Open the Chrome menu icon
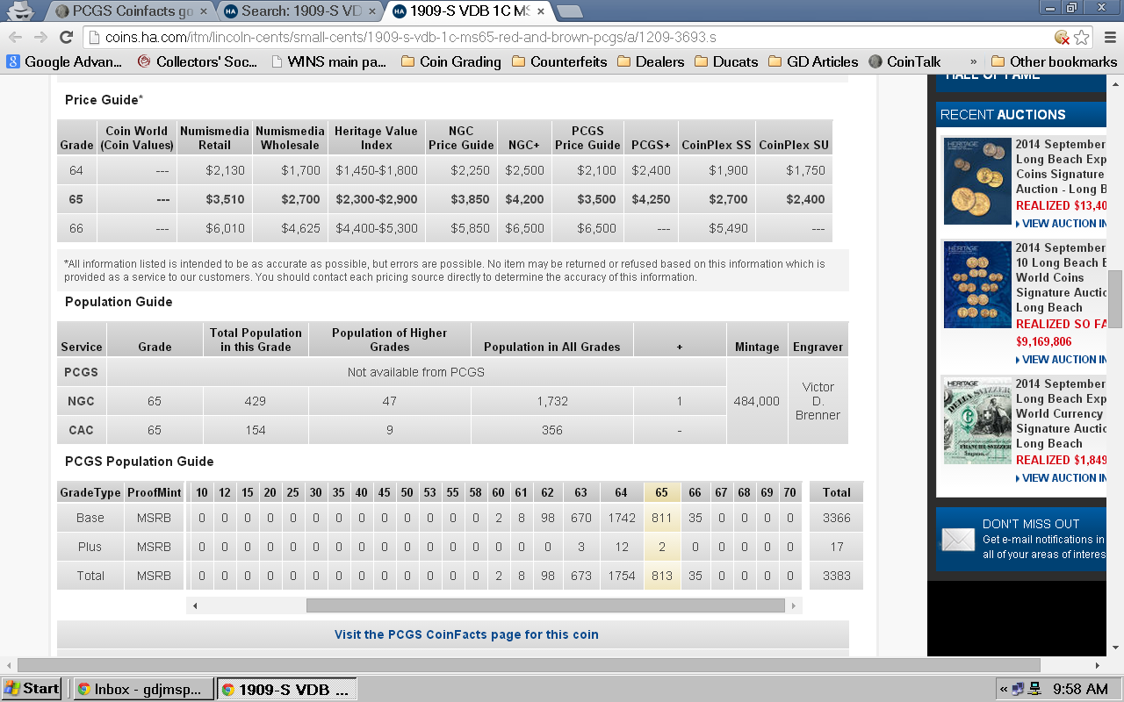 pos(1109,37)
